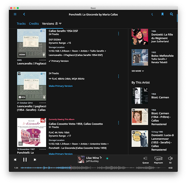Screen dimensions: 187x184
Task: Skip to the previous track
Action: [15, 160]
